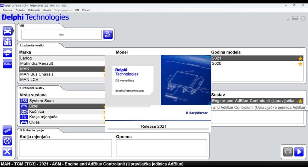
Task: Toggle favorite star on Engine and AdBlue Controlunit
Action: pos(300,101)
